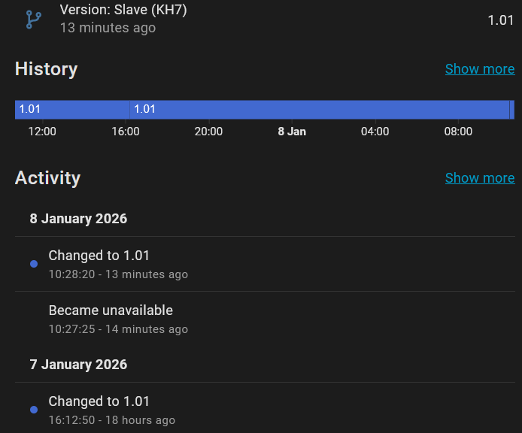The width and height of the screenshot is (522, 433).
Task: Click the 8 Jan axis label
Action: (292, 132)
